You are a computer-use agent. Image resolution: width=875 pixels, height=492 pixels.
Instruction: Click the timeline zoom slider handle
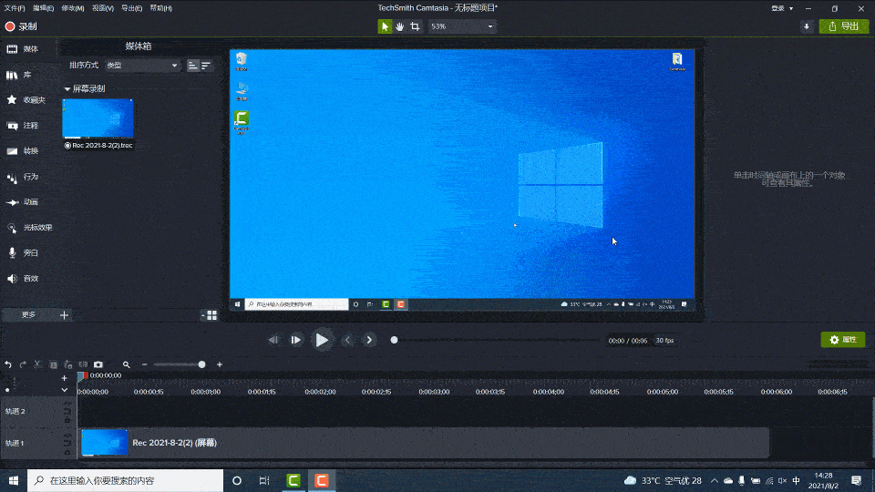point(202,364)
